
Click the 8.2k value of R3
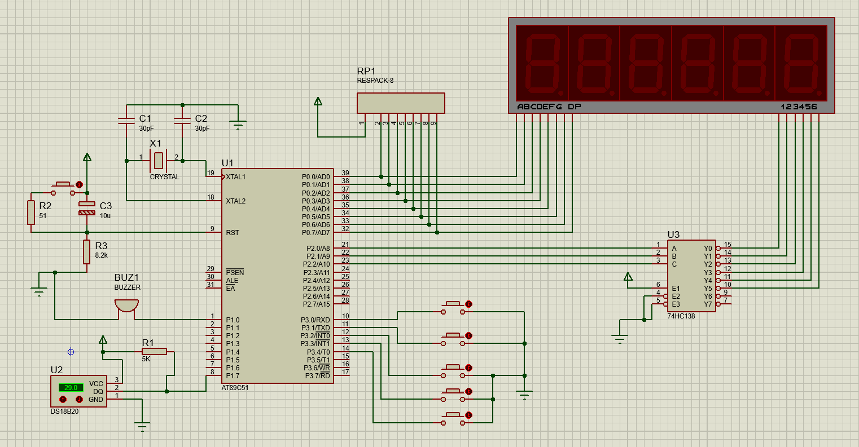click(102, 255)
